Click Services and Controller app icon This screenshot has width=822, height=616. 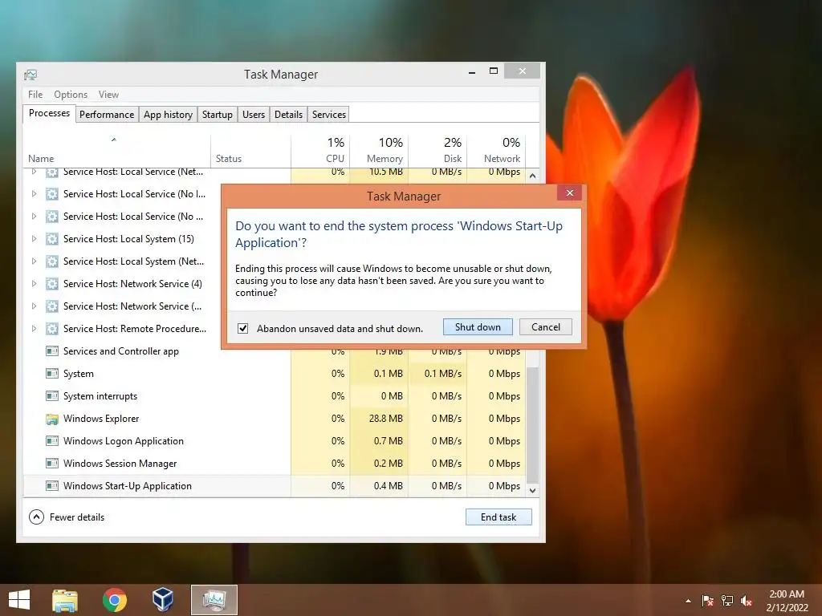coord(52,351)
